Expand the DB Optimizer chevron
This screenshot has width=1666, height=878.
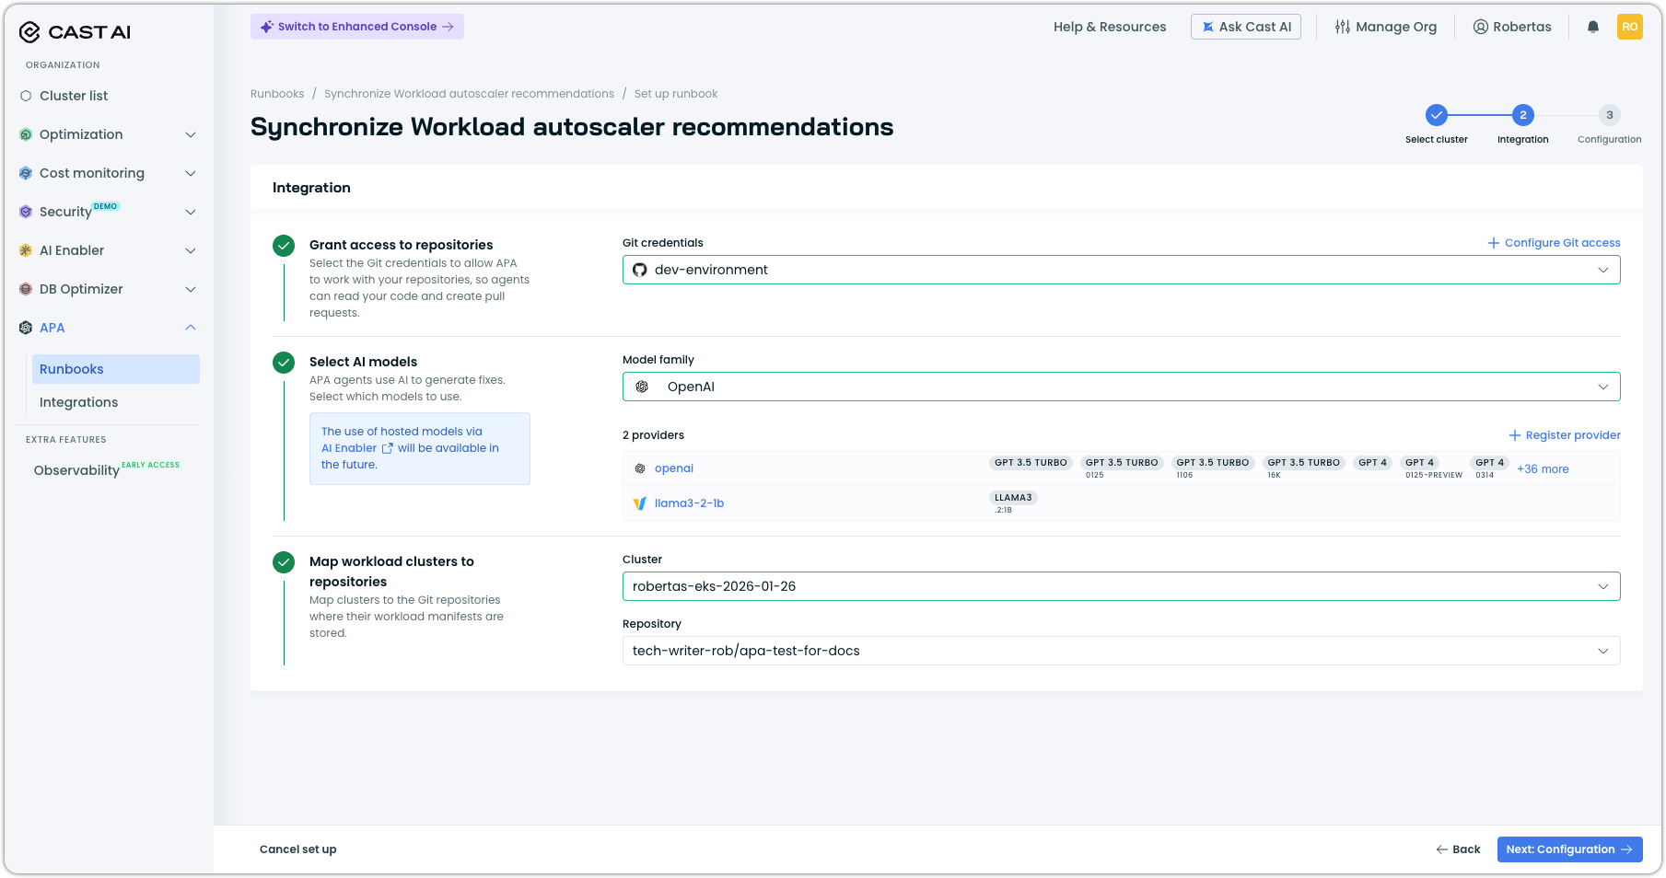(191, 289)
